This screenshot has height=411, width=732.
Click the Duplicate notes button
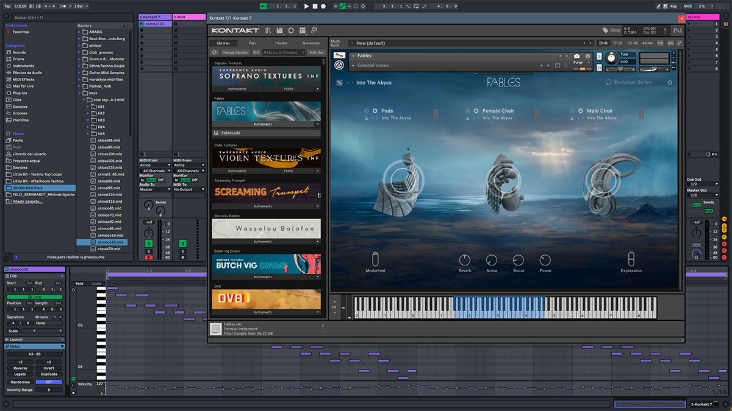coord(49,374)
